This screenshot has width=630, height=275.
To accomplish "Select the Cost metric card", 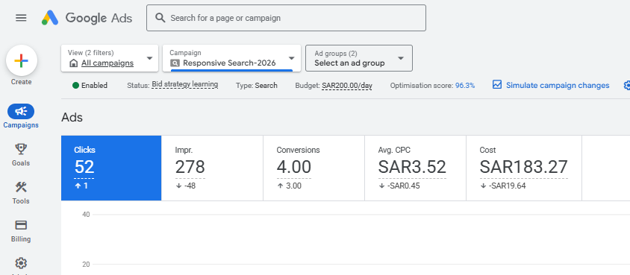I will (x=524, y=168).
